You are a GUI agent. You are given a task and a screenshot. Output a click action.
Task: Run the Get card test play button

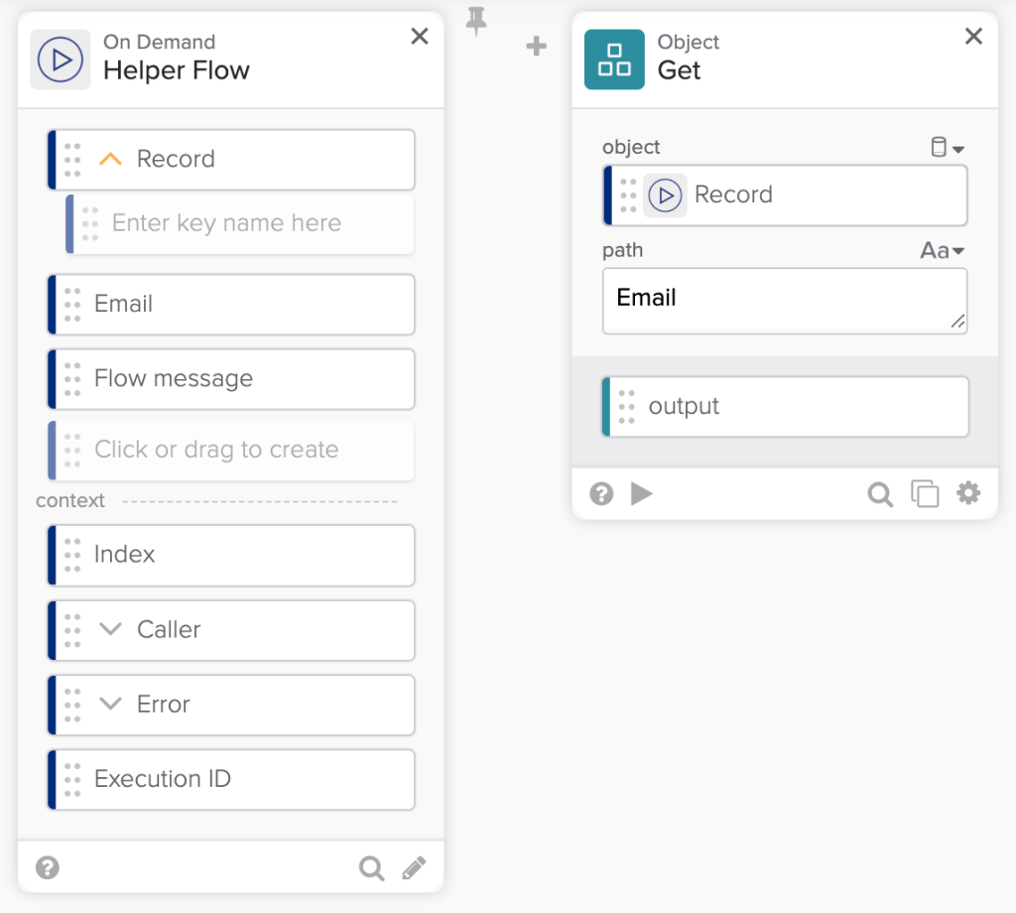click(x=642, y=493)
